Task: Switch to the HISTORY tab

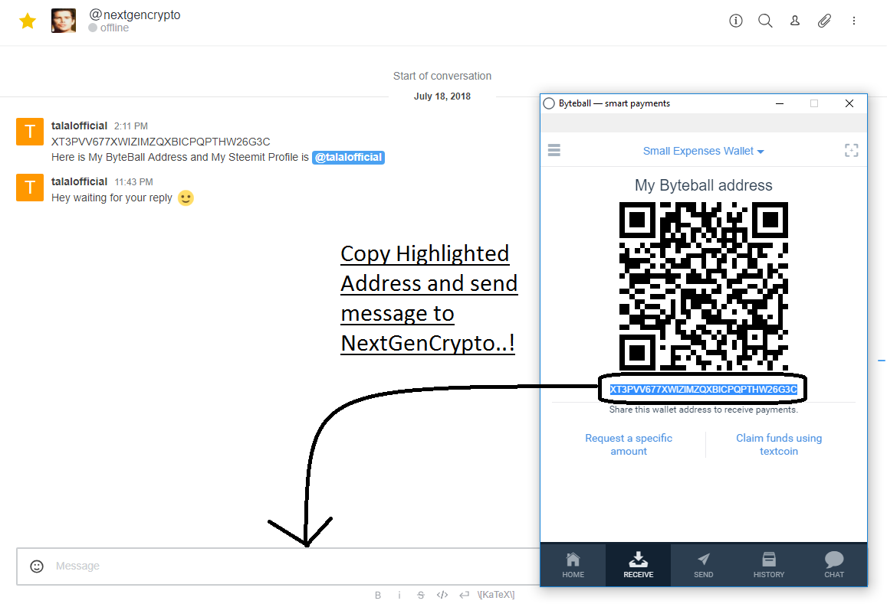Action: point(768,565)
